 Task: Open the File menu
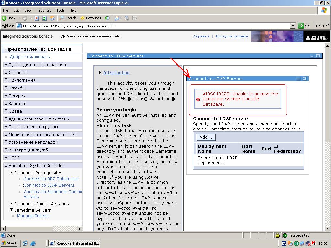pos(5,10)
